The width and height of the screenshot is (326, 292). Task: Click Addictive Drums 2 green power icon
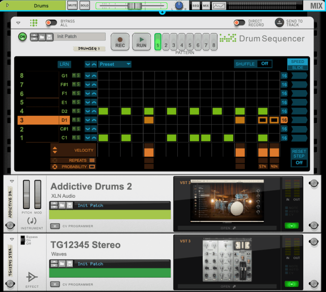point(291,226)
